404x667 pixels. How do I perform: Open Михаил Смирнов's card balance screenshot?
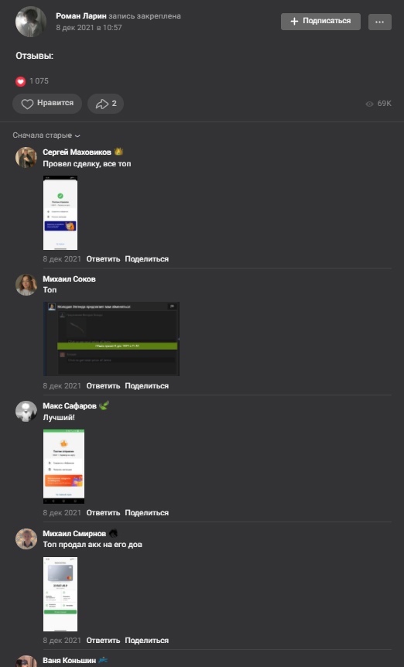click(60, 594)
